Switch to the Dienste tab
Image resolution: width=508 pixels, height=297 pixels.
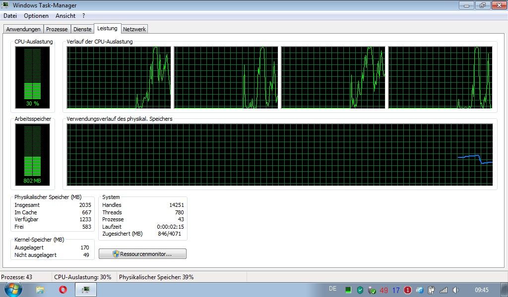click(x=82, y=29)
